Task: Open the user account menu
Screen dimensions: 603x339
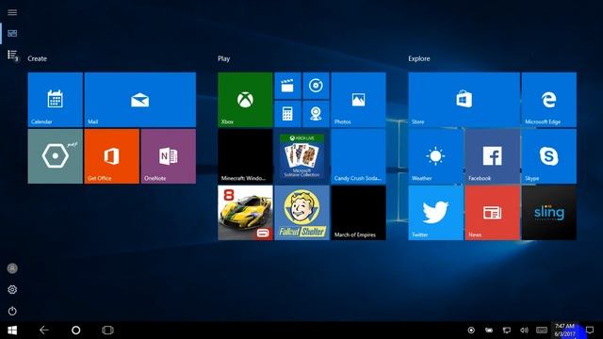Action: [12, 268]
